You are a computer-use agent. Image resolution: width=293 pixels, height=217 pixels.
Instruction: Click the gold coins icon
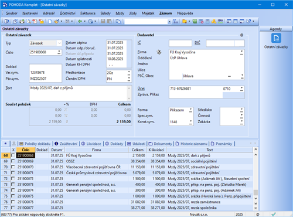pos(214,21)
